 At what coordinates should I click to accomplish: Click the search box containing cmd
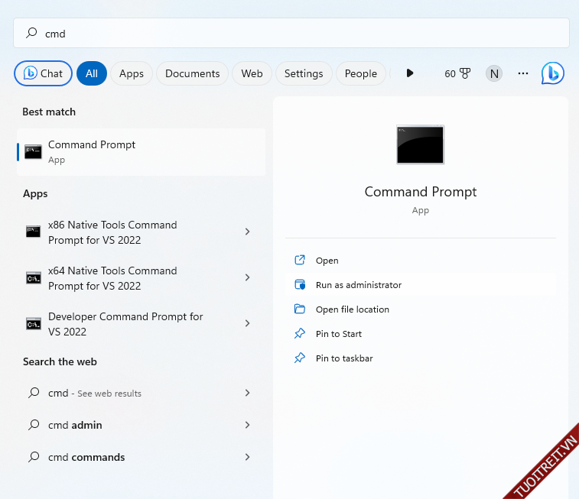coord(291,34)
